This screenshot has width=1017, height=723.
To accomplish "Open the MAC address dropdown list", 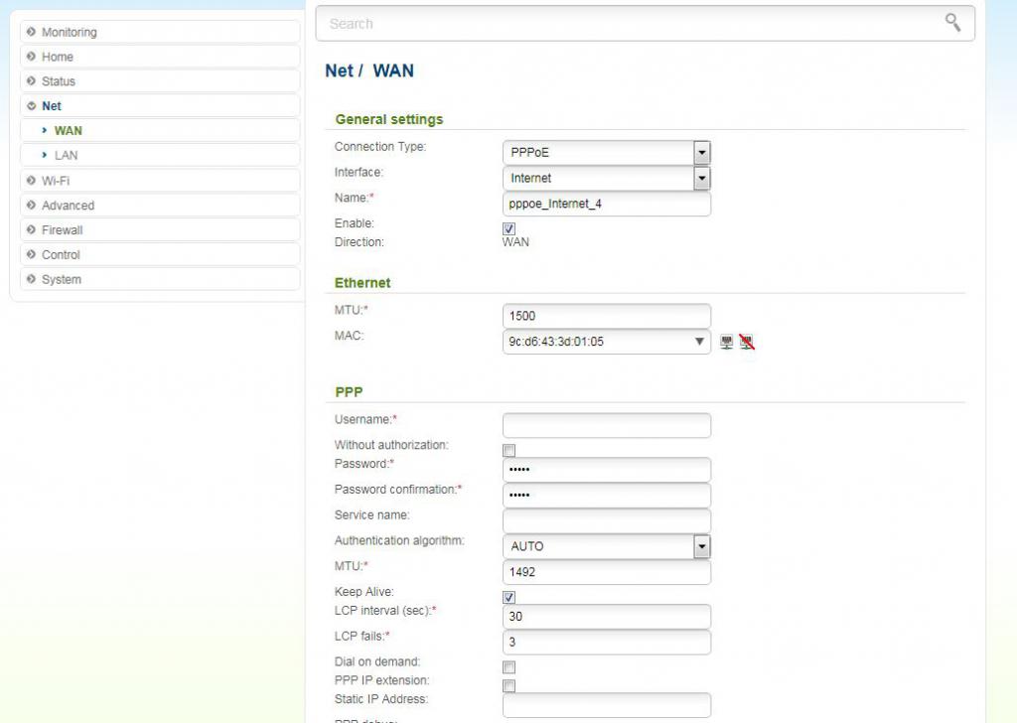I will [701, 343].
